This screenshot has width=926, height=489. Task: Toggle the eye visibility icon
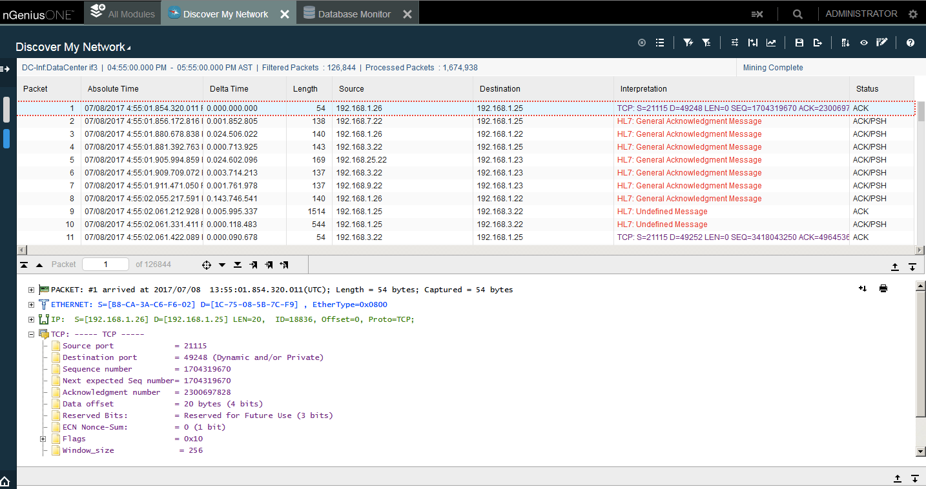click(863, 43)
